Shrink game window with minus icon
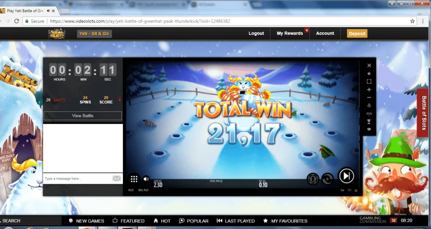 pyautogui.click(x=369, y=97)
